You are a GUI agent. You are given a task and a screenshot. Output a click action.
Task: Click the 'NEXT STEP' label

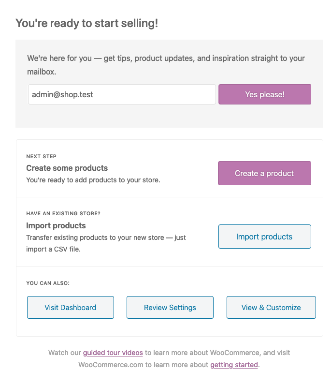coord(41,156)
